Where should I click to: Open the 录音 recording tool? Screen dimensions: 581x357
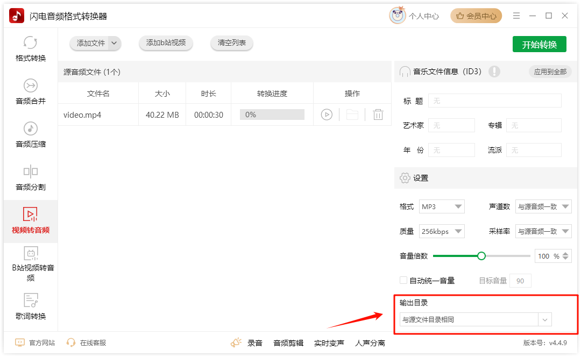tap(255, 344)
